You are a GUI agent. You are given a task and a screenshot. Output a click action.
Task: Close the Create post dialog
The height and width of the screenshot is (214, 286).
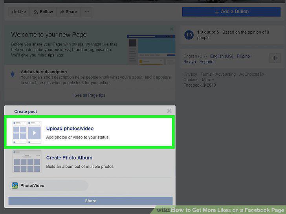[x=169, y=111]
